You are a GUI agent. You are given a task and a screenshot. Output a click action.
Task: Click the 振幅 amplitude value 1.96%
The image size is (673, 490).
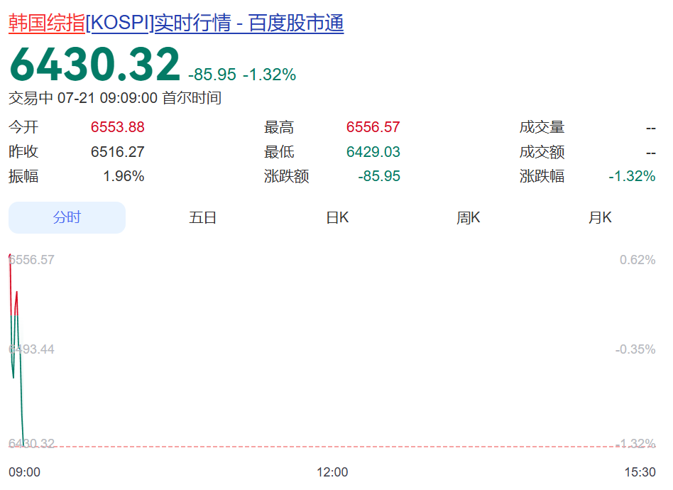click(124, 176)
